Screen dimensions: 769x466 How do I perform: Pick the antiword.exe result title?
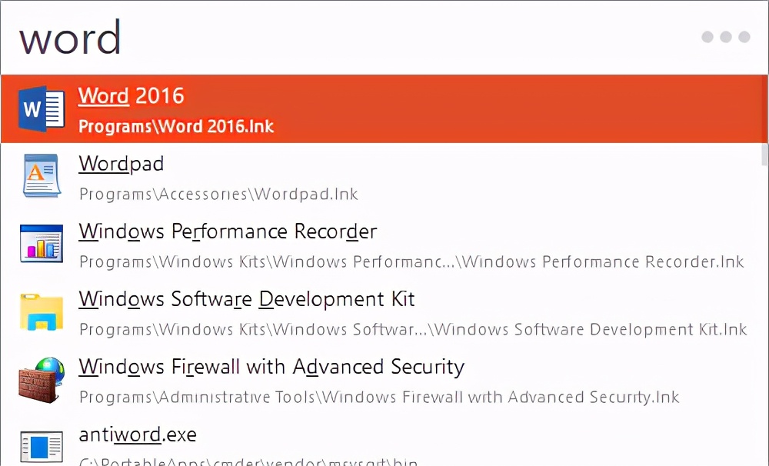point(138,434)
